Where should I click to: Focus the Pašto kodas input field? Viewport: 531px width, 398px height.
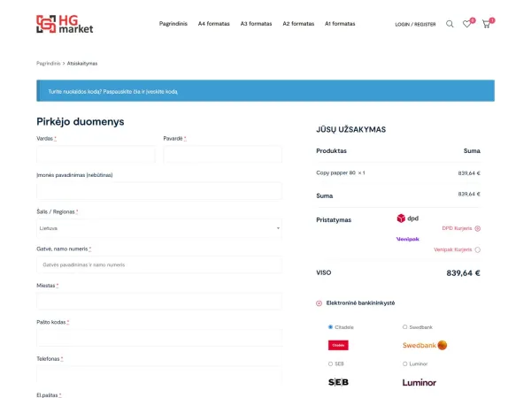pos(159,338)
